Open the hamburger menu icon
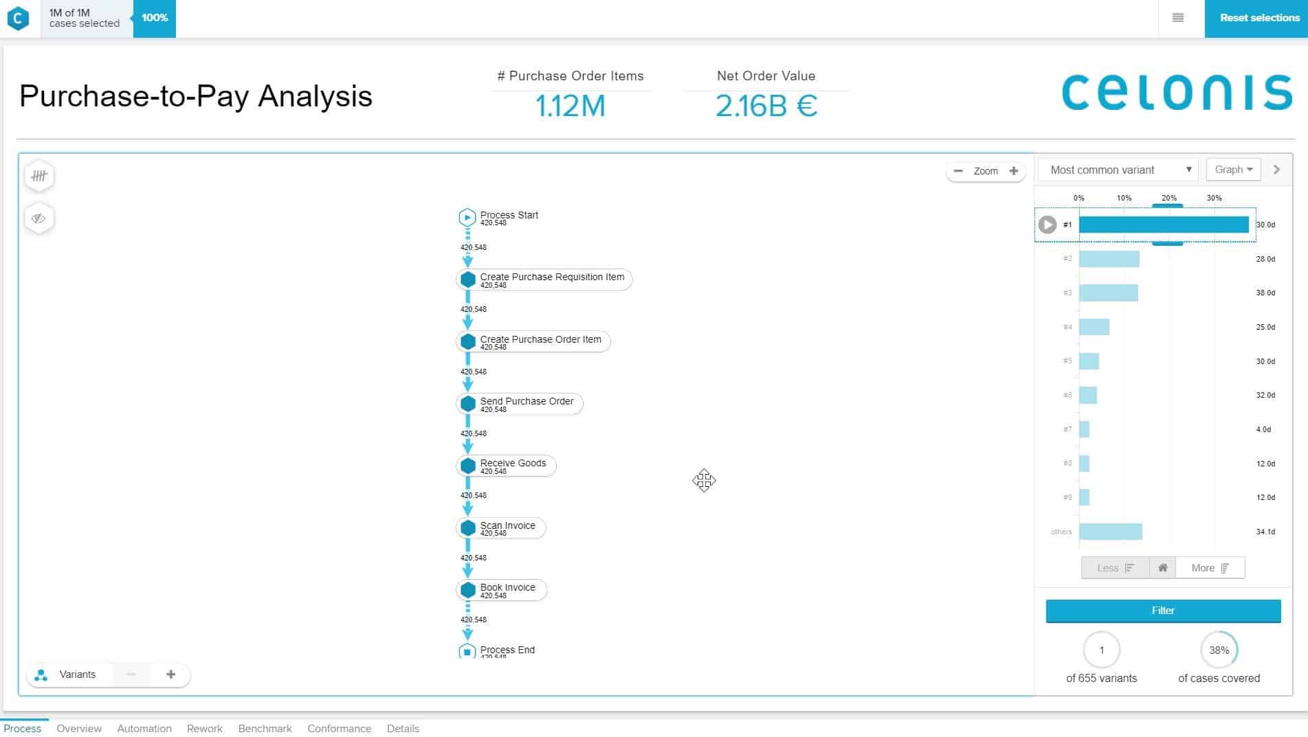 pos(1177,18)
